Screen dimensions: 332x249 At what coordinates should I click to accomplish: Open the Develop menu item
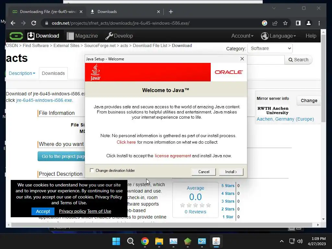[119, 36]
